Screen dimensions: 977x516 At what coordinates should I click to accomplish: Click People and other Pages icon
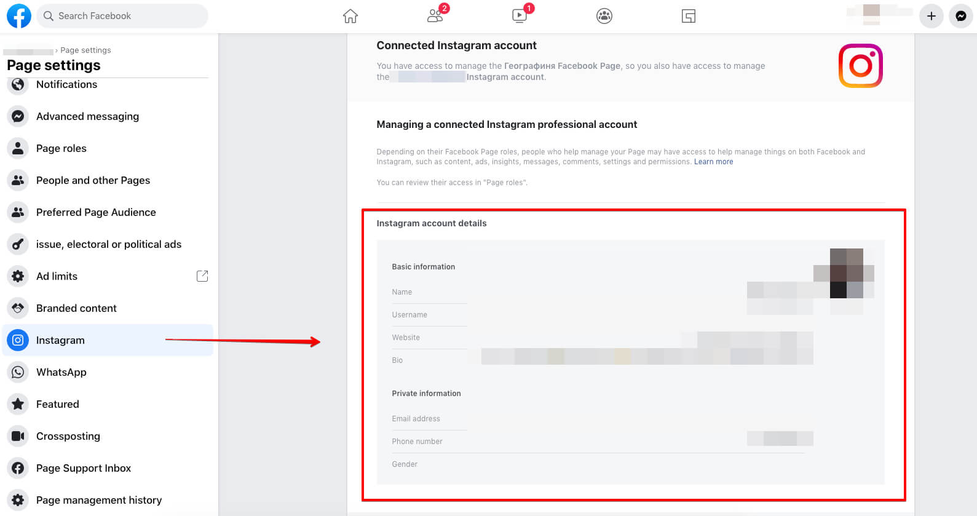click(x=18, y=180)
